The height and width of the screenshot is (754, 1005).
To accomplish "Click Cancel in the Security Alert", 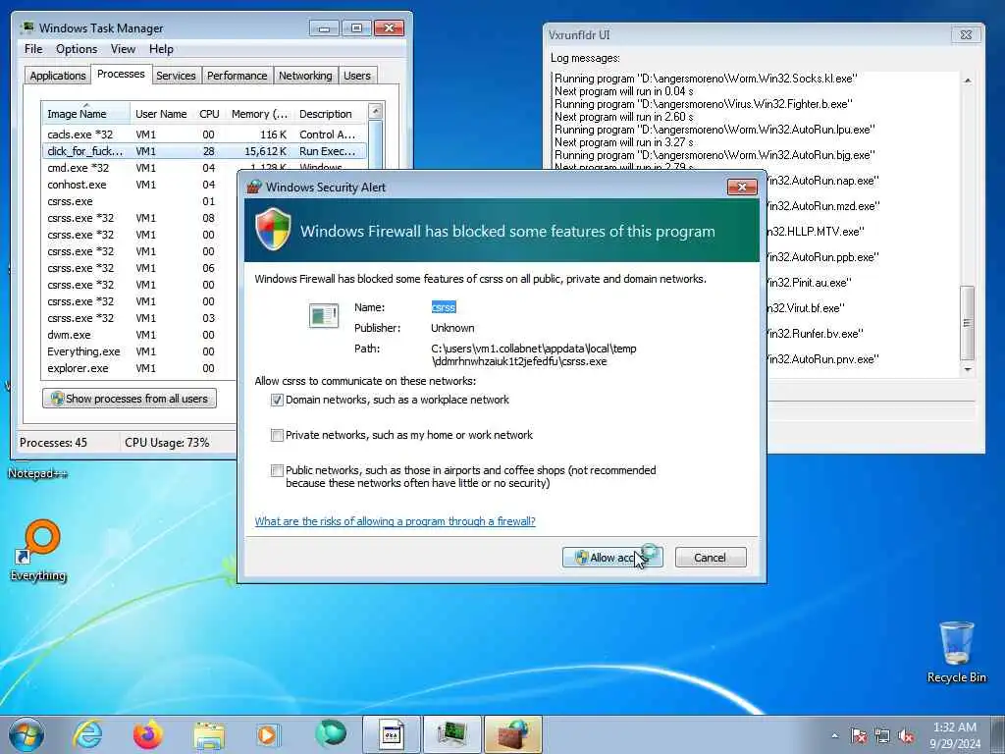I will pos(711,558).
